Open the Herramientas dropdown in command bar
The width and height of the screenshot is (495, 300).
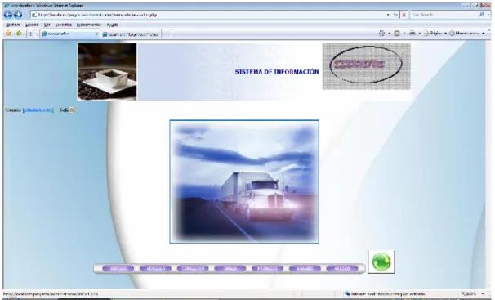[466, 34]
